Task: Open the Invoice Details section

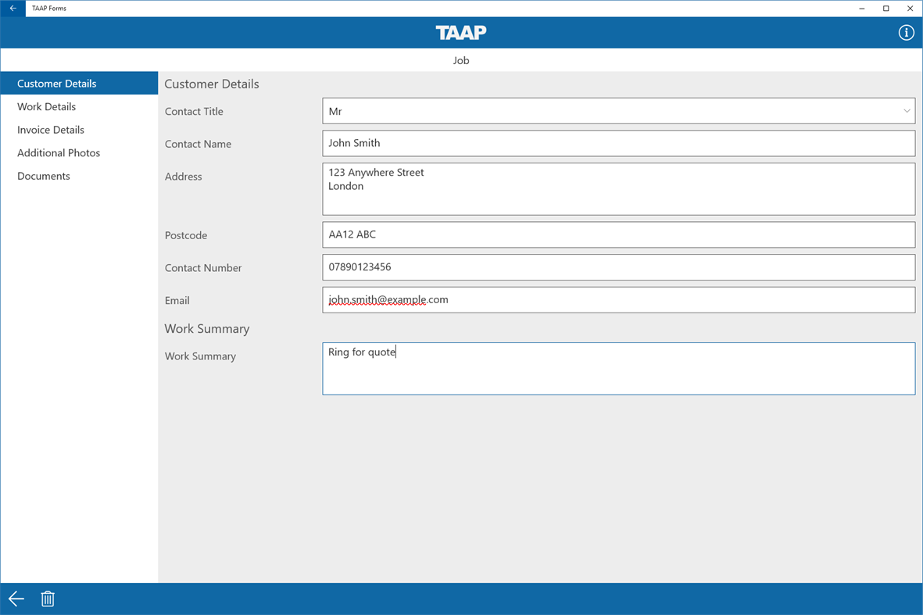Action: pos(51,129)
